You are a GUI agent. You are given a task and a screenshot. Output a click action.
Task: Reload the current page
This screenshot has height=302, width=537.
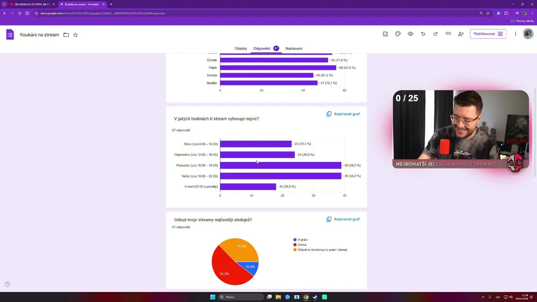click(x=19, y=13)
